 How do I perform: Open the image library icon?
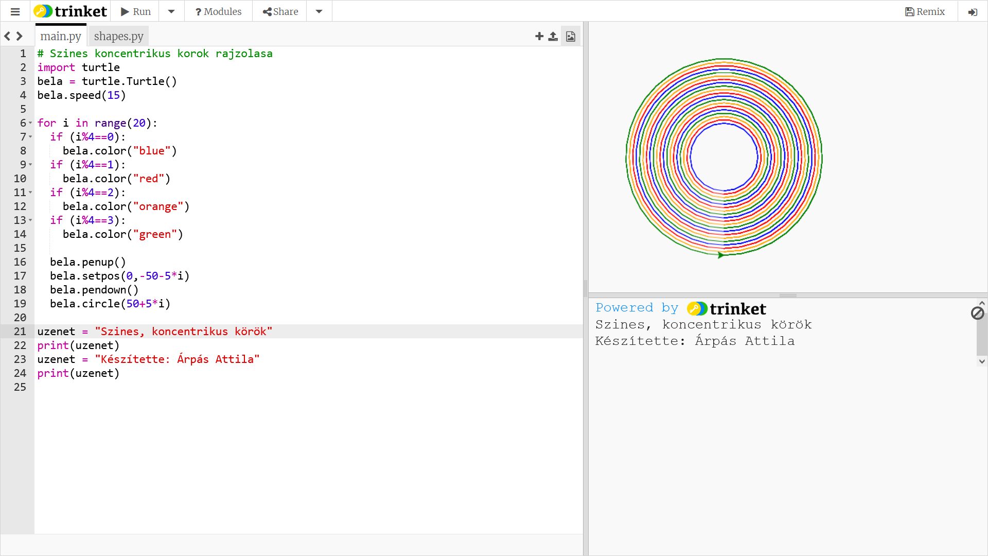pos(570,36)
